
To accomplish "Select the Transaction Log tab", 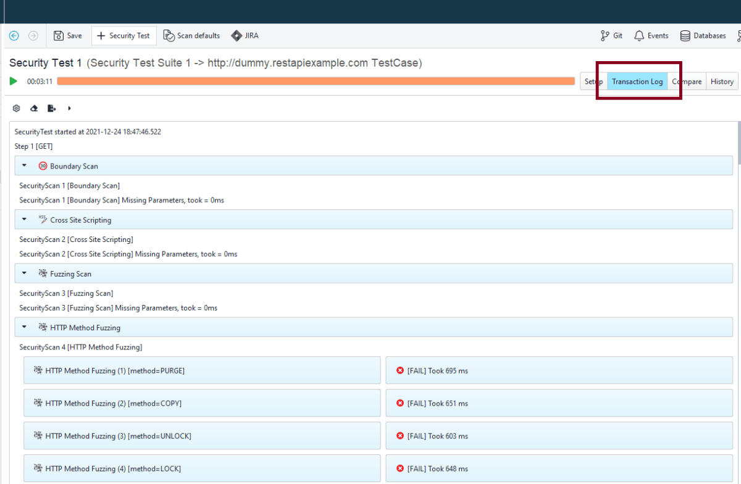I will pos(637,81).
